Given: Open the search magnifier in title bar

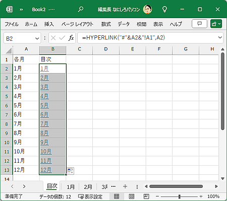Looking at the screenshot, I should 81,9.
